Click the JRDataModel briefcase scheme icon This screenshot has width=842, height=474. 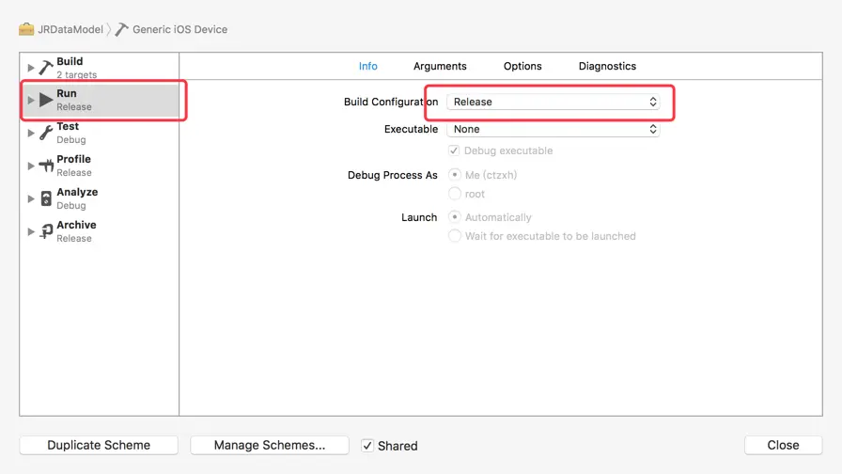click(x=25, y=29)
